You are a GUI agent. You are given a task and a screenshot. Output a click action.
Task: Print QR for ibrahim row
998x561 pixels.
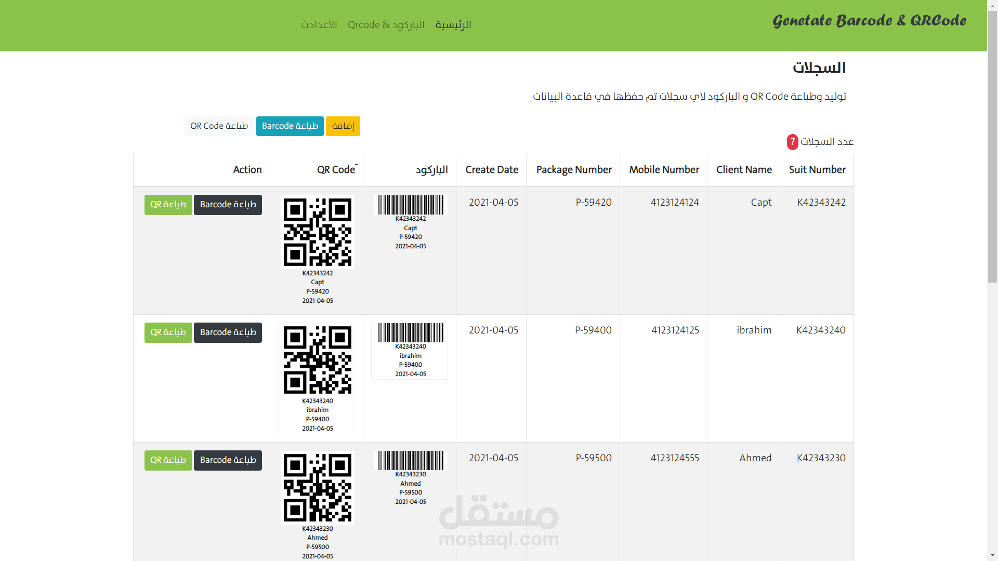pos(168,332)
